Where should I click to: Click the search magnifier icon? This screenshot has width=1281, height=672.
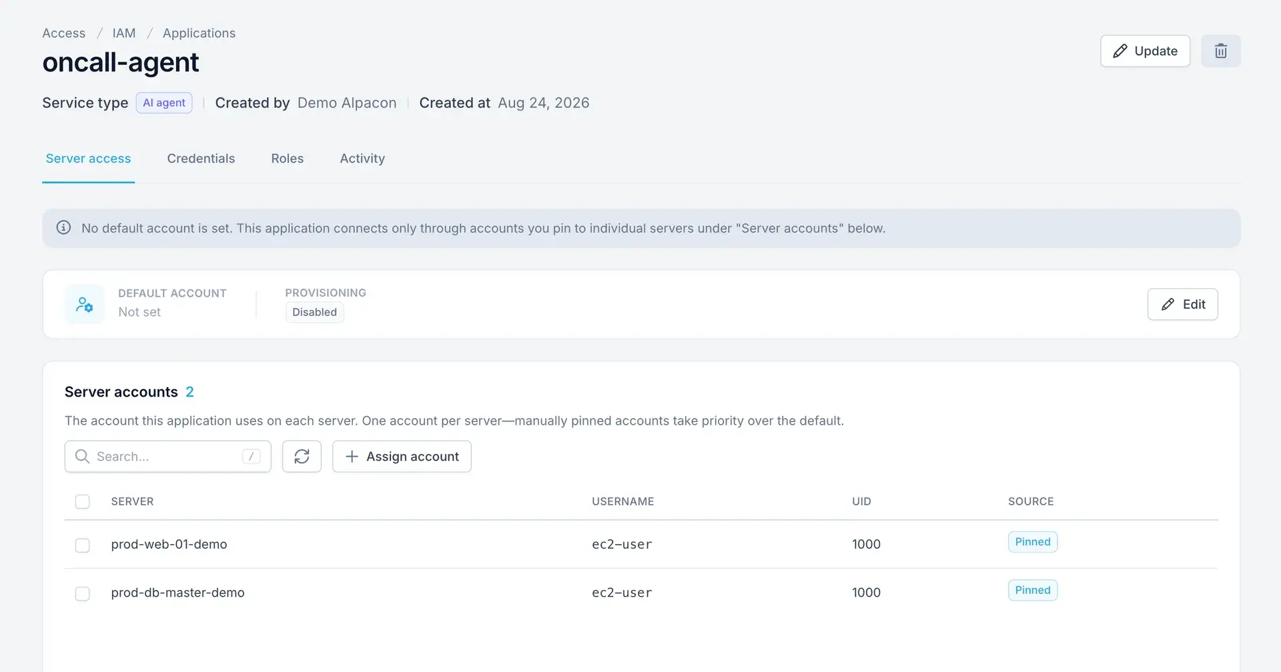click(82, 456)
